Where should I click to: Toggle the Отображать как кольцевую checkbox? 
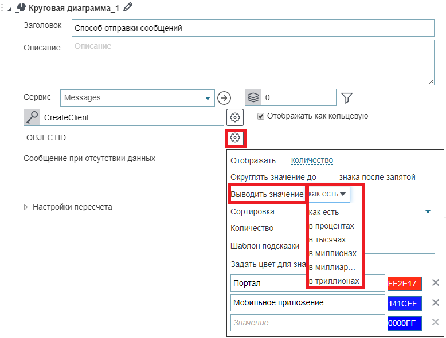click(261, 116)
